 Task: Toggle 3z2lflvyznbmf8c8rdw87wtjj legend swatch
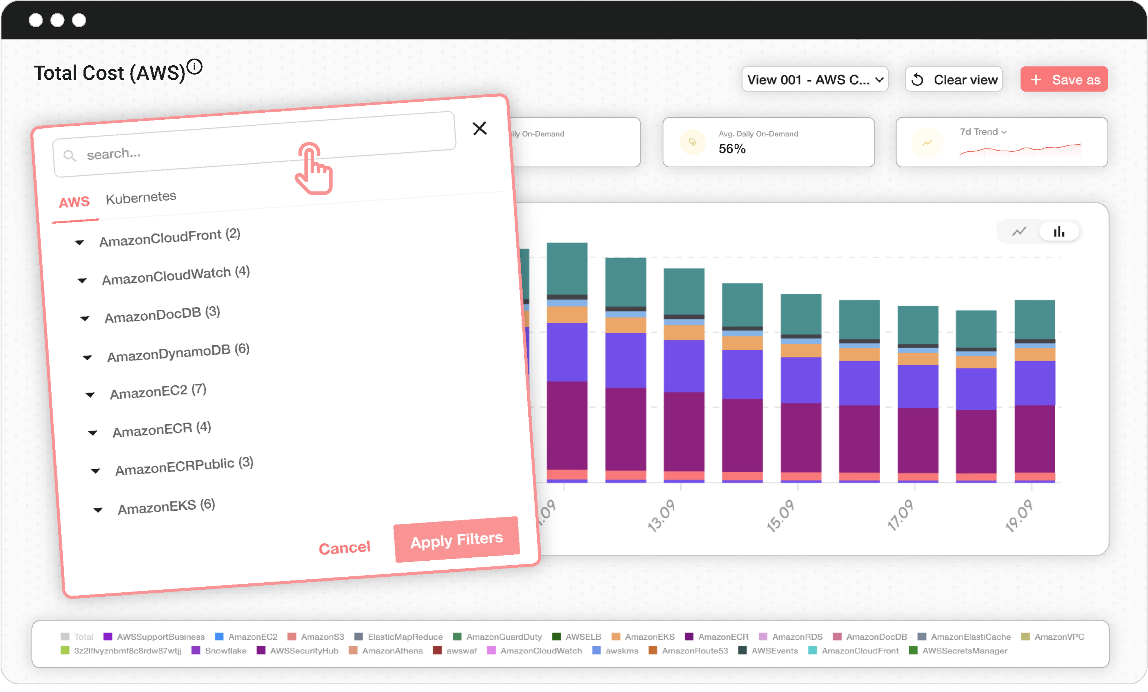(x=65, y=650)
